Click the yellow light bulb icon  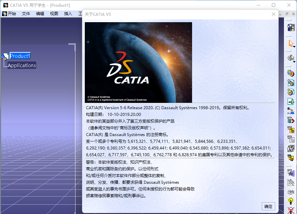[291, 201]
